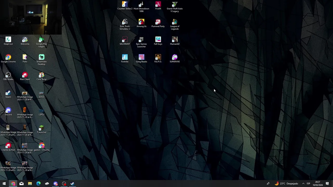Click the gaston - Chrome profile shortcut

click(x=42, y=147)
